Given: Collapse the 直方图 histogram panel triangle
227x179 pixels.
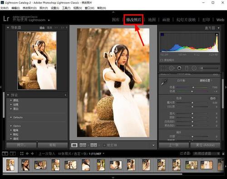Looking at the screenshot, I should click(218, 28).
